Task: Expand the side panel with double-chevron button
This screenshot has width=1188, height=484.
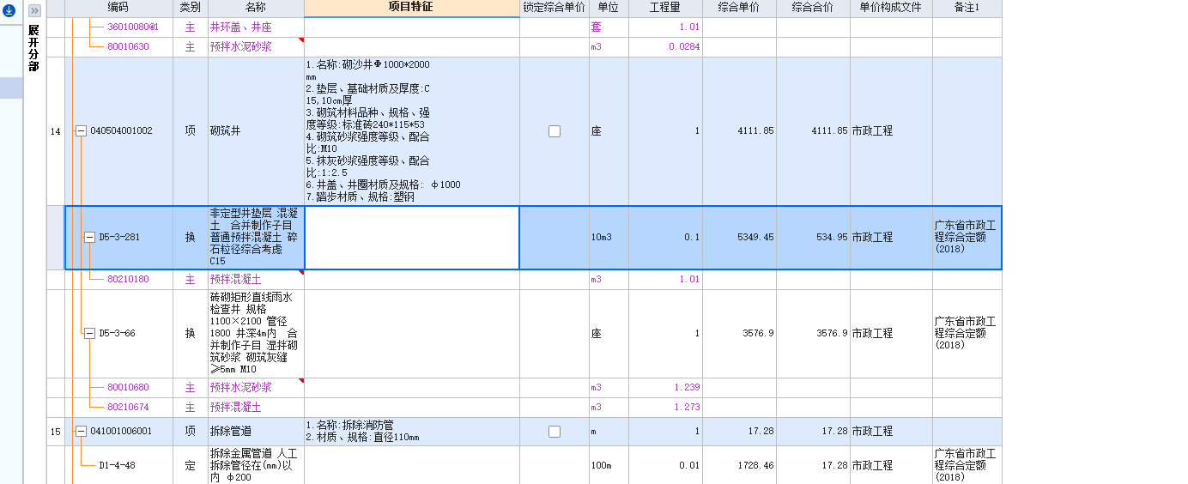Action: coord(34,11)
